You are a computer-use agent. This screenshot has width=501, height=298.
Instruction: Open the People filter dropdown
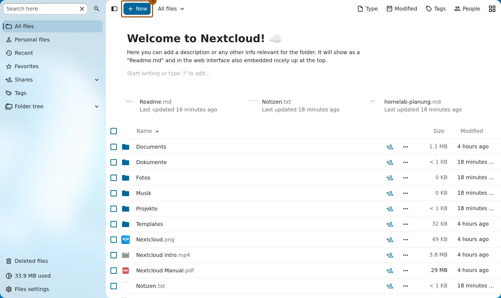467,9
